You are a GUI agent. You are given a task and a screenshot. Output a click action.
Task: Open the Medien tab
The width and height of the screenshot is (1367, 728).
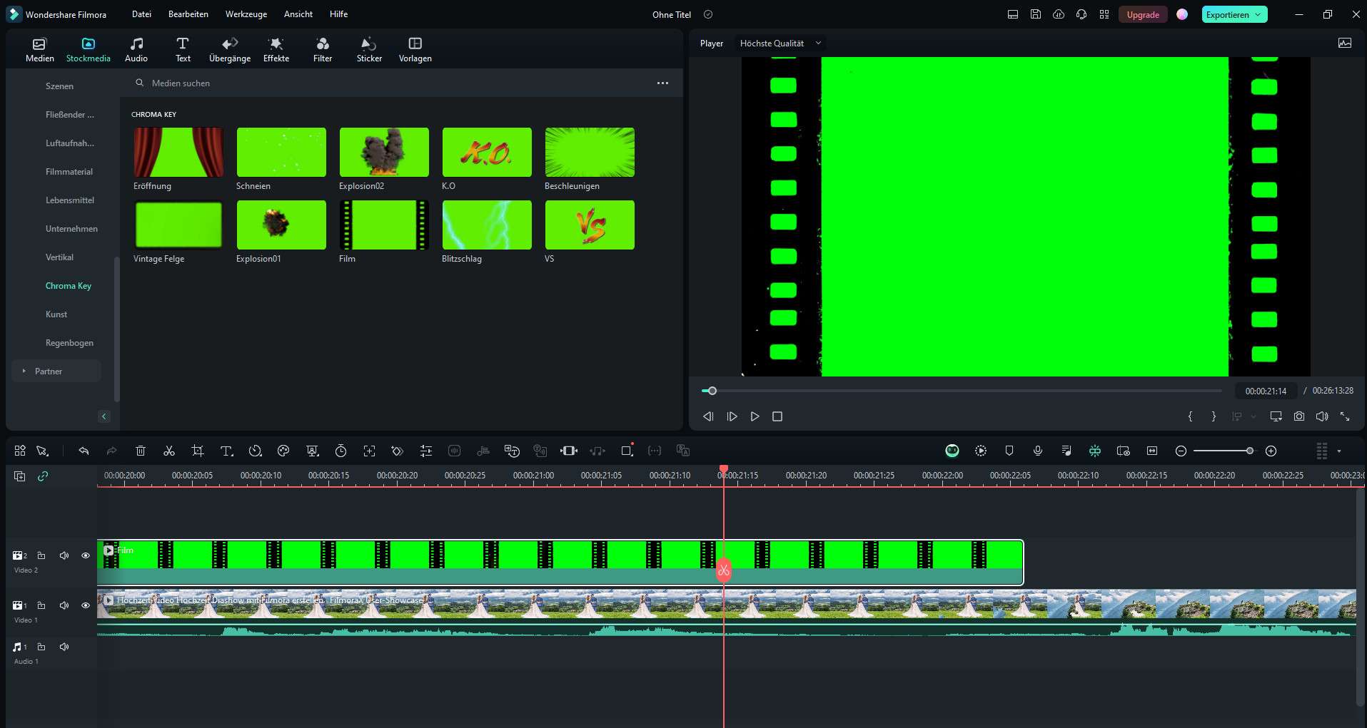[39, 50]
